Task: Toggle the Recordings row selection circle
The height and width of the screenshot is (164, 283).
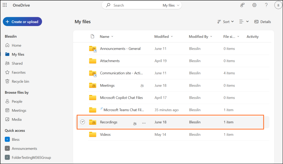Action: click(82, 122)
